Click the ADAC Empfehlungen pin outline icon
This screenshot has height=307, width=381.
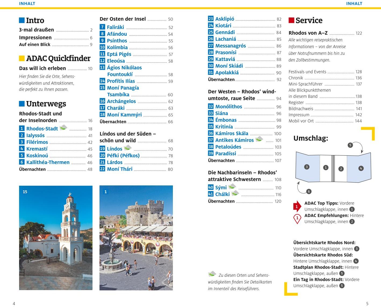(297, 219)
